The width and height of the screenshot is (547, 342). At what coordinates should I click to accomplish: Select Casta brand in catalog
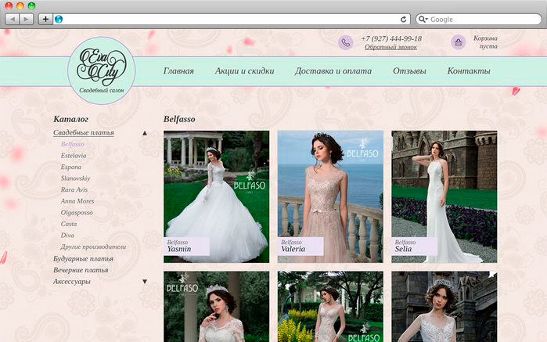pyautogui.click(x=69, y=224)
